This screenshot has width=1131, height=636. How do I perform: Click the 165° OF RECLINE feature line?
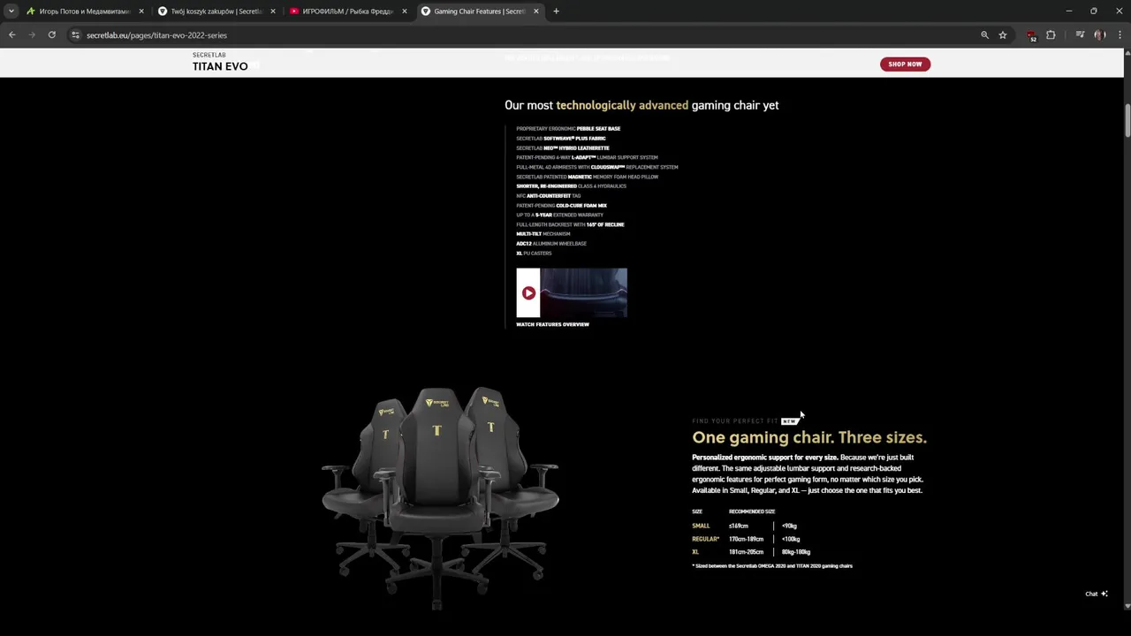point(570,224)
